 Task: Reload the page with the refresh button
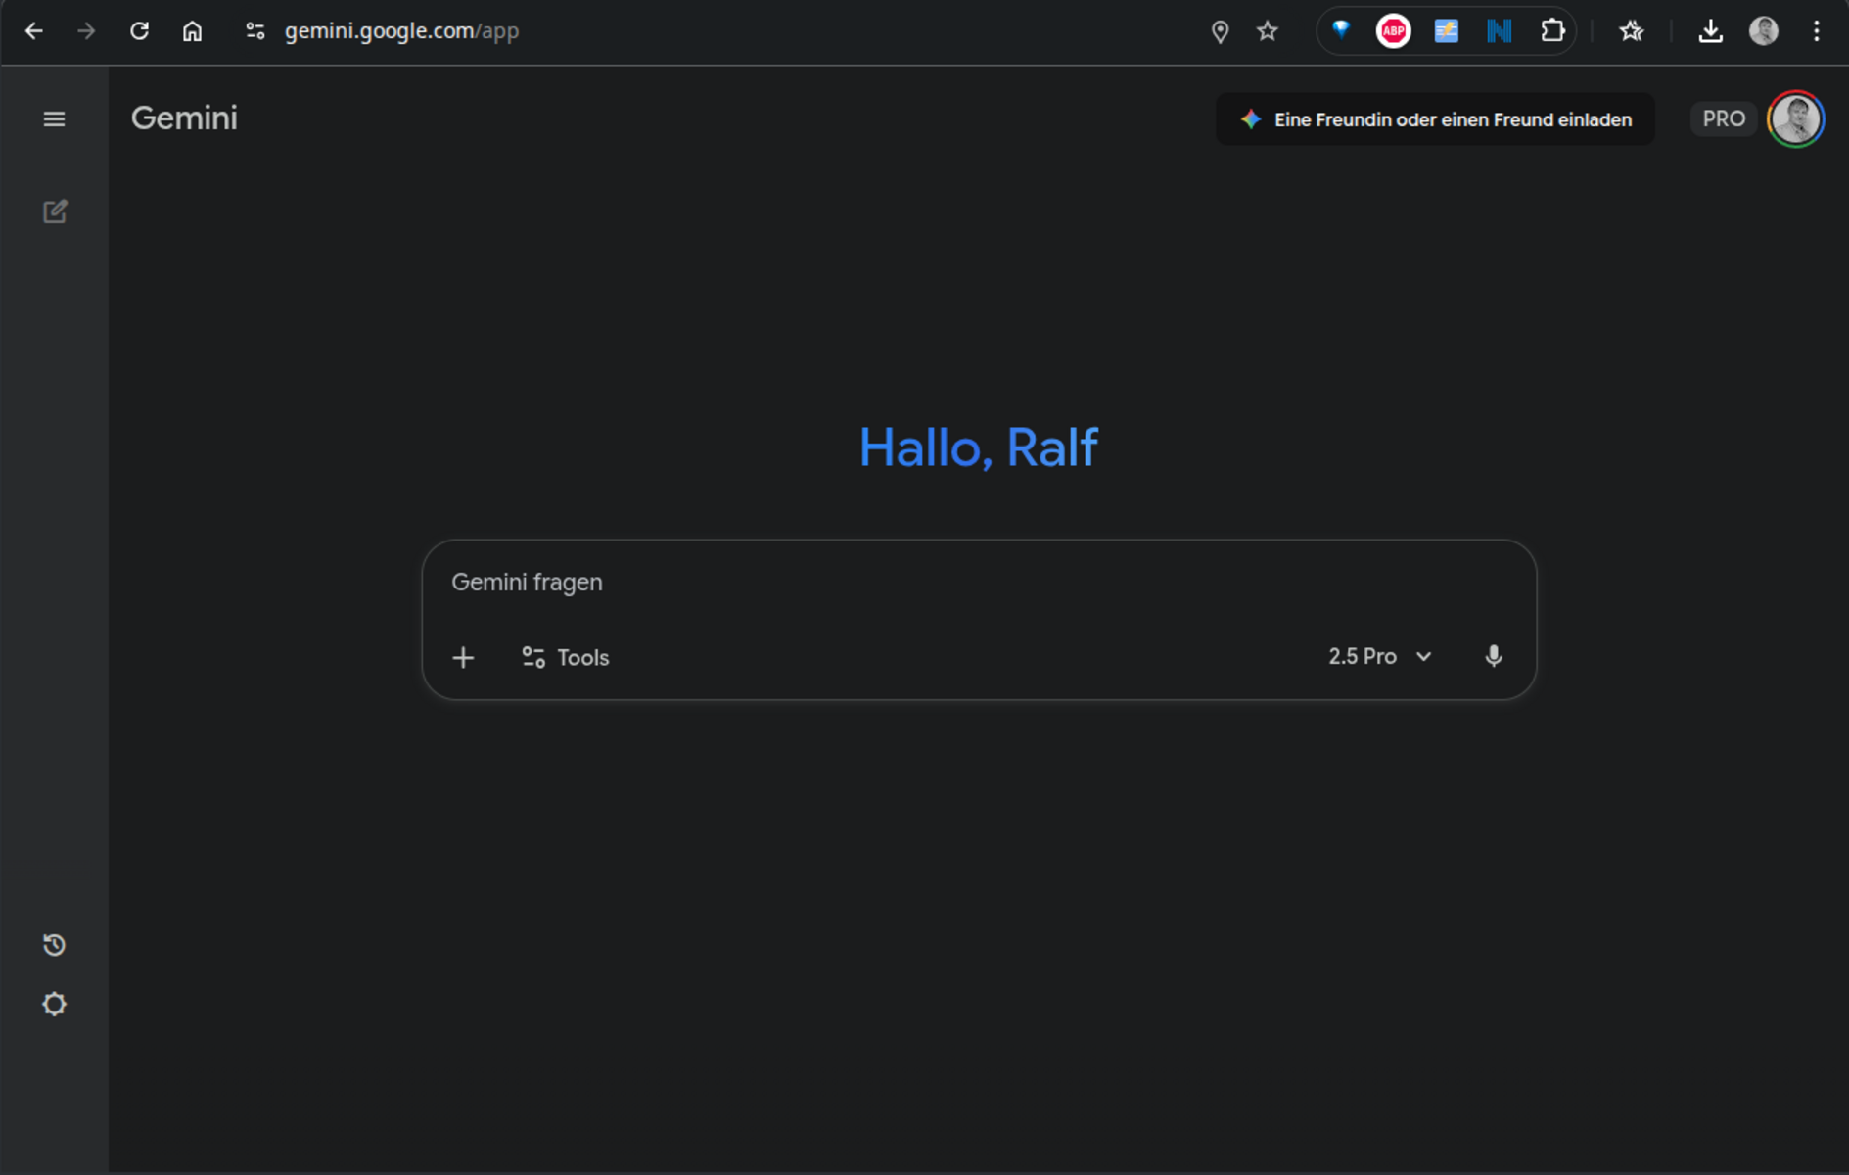[x=139, y=31]
